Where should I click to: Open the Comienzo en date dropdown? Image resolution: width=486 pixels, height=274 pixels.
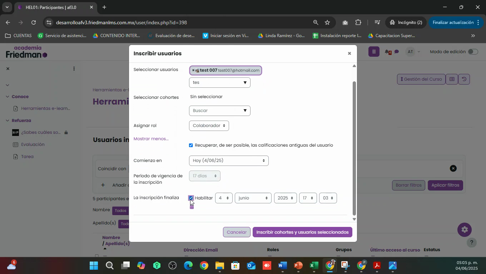click(x=229, y=161)
